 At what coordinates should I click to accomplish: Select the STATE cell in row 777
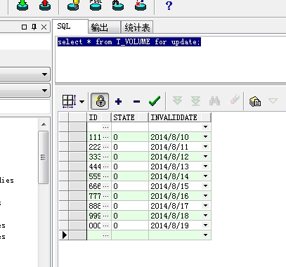click(x=130, y=196)
